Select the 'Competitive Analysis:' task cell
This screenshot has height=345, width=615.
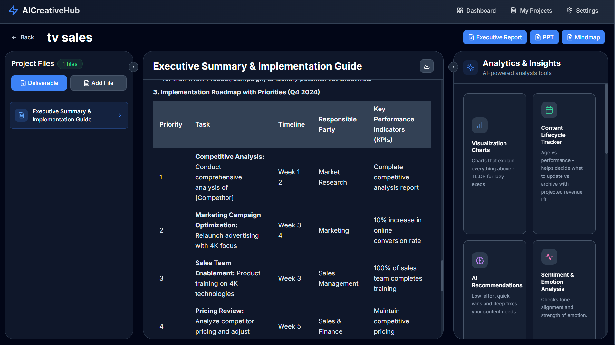point(230,177)
